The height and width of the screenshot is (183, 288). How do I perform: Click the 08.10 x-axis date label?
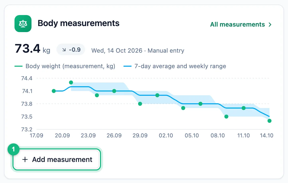point(218,136)
